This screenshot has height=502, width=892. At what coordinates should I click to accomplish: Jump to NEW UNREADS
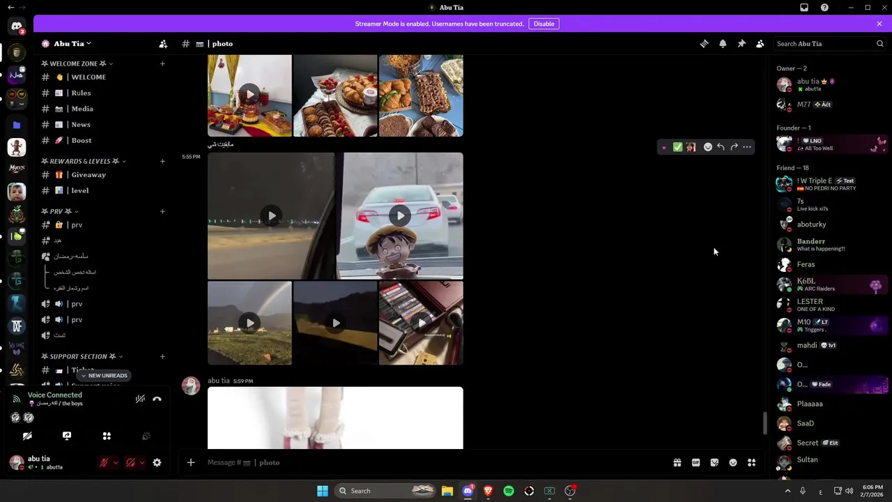[x=103, y=375]
